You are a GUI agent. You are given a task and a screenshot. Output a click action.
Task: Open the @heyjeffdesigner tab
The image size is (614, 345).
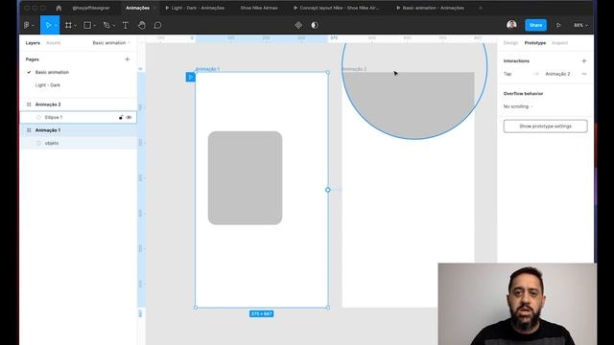pyautogui.click(x=91, y=8)
